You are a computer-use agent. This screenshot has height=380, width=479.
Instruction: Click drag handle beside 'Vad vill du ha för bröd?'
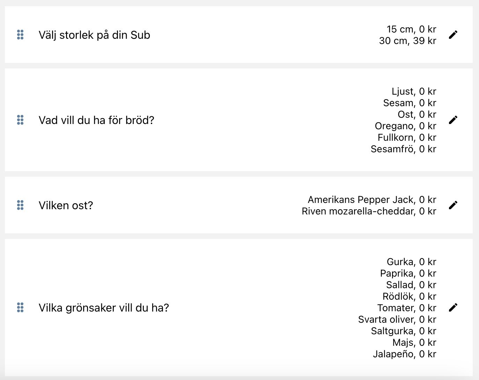tap(20, 120)
